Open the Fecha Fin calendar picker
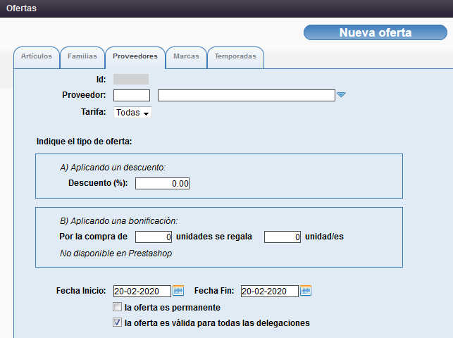 point(306,291)
